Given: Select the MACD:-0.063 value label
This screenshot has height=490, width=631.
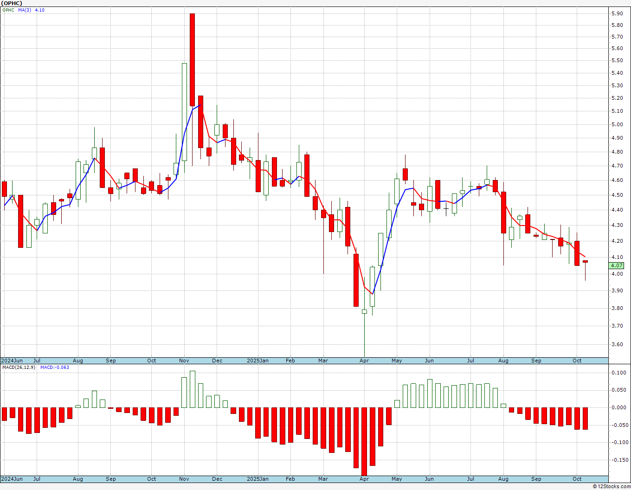Looking at the screenshot, I should point(55,367).
